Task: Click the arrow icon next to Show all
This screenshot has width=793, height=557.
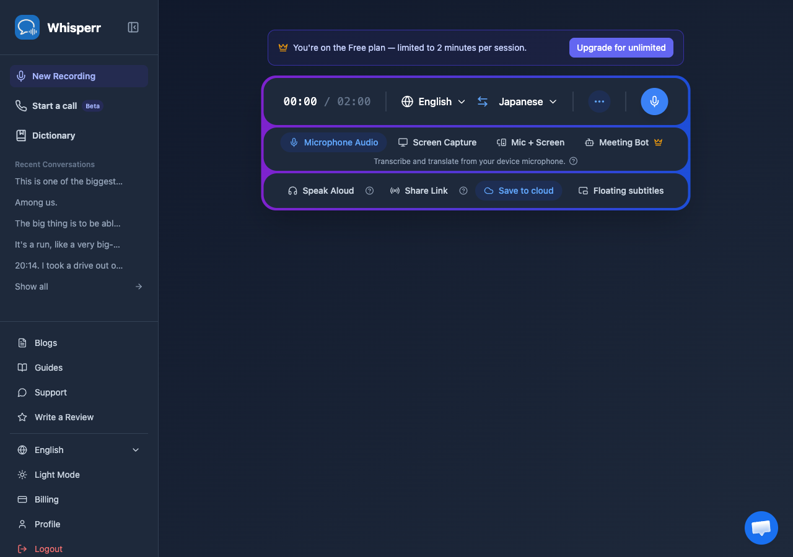Action: click(139, 287)
